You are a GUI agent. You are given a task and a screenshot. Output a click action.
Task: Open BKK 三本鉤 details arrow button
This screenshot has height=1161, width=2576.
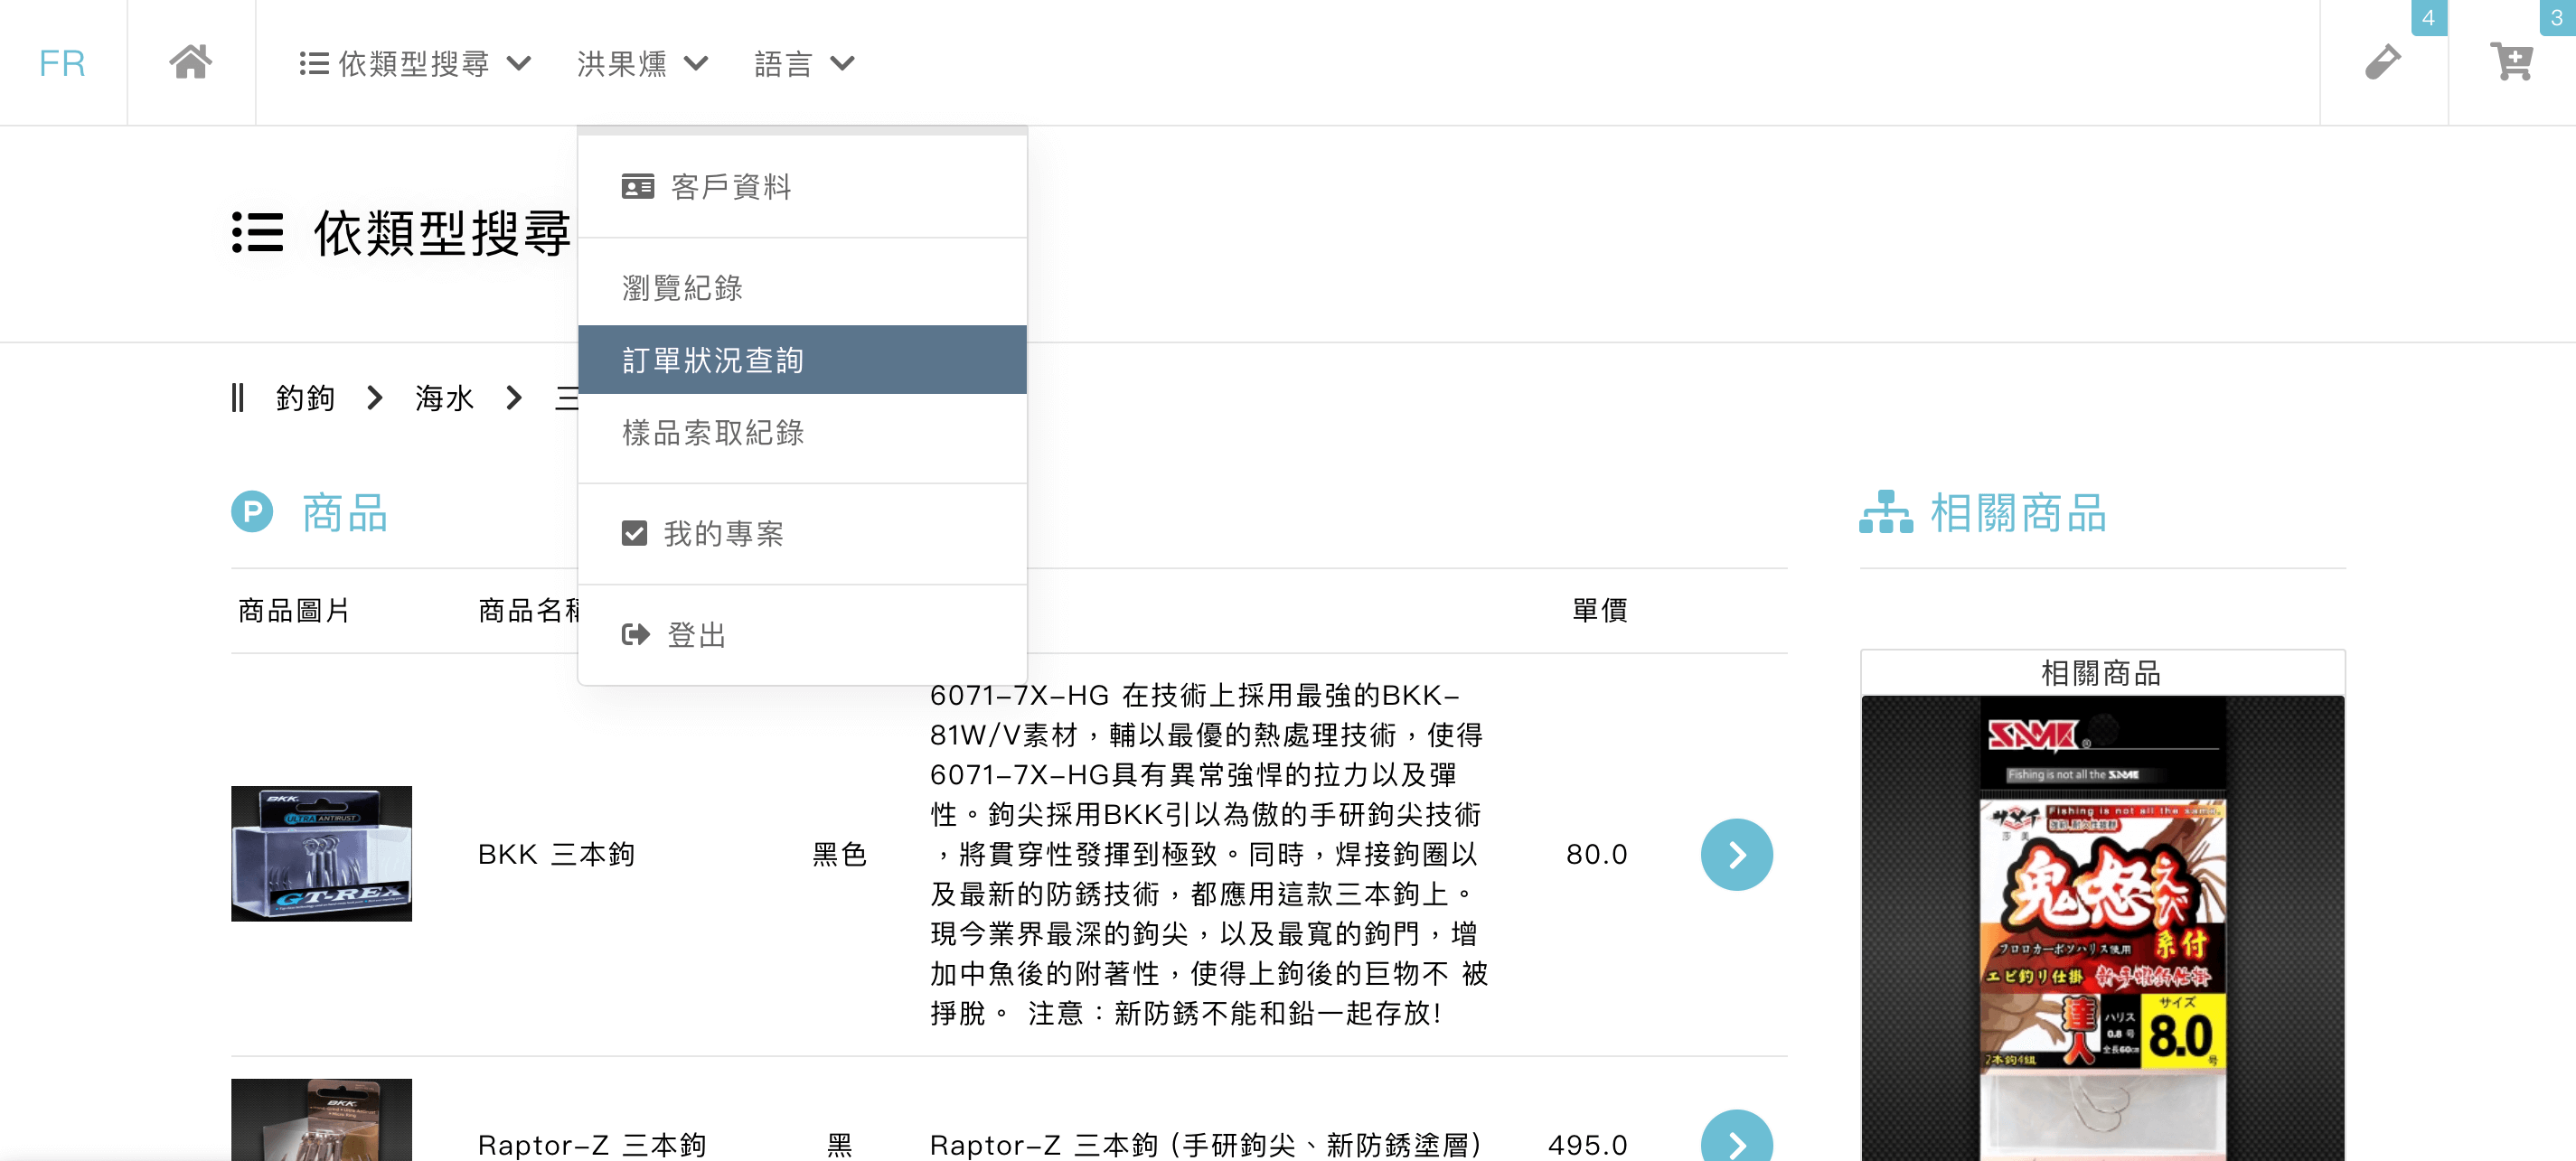point(1736,855)
